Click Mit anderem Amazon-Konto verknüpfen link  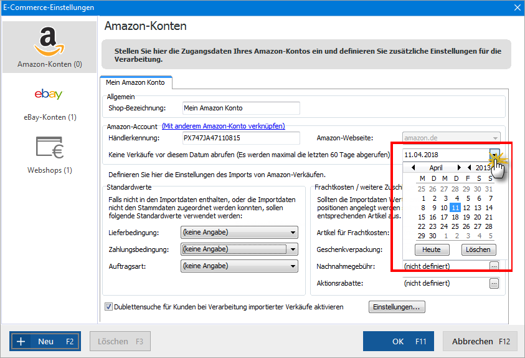(x=224, y=126)
